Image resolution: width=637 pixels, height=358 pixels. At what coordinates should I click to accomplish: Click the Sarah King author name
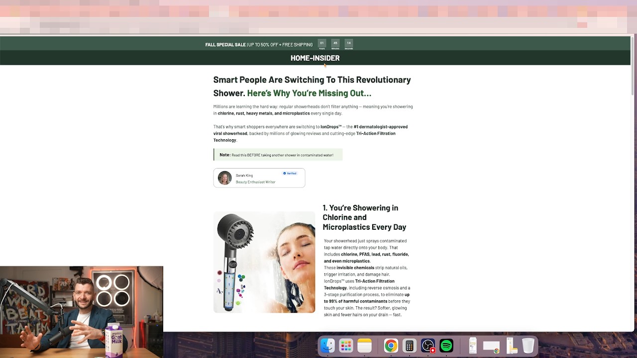pos(244,176)
